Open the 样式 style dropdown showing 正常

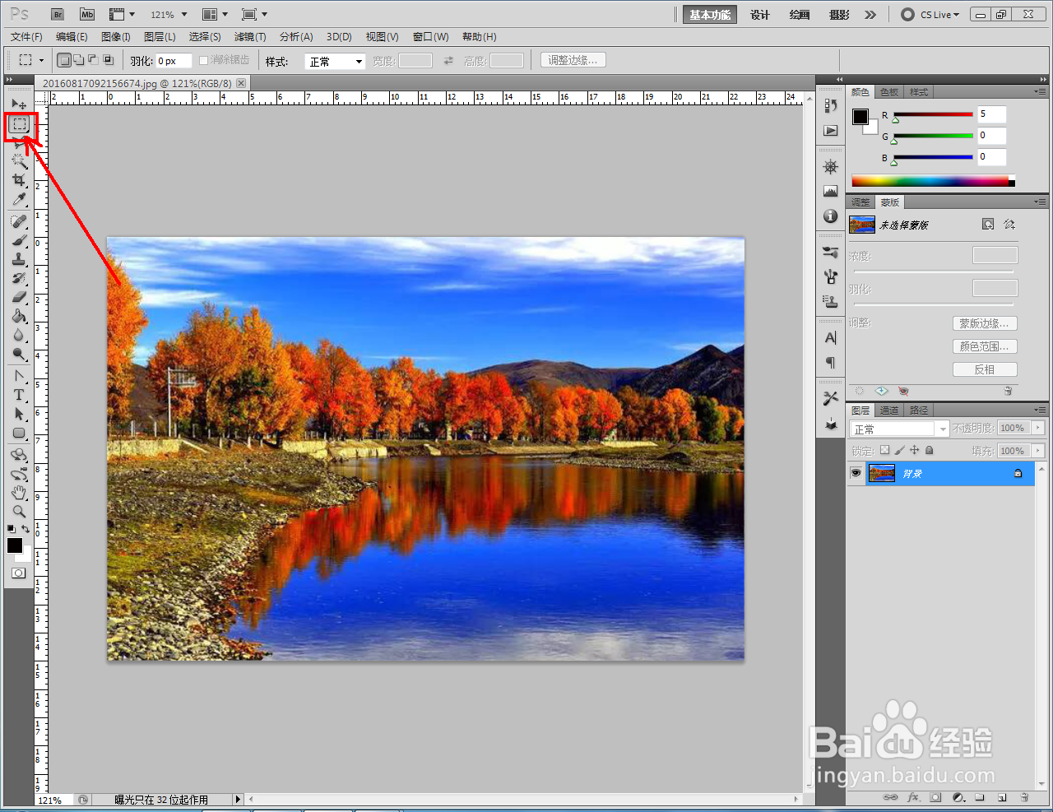pos(335,62)
